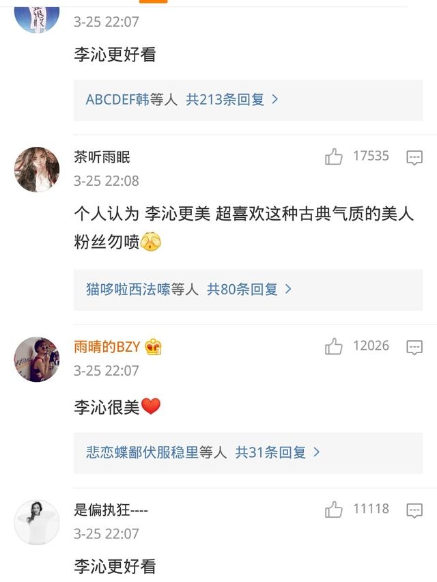Open 茶听雨眠's profile avatar
The width and height of the screenshot is (437, 582).
tap(37, 169)
